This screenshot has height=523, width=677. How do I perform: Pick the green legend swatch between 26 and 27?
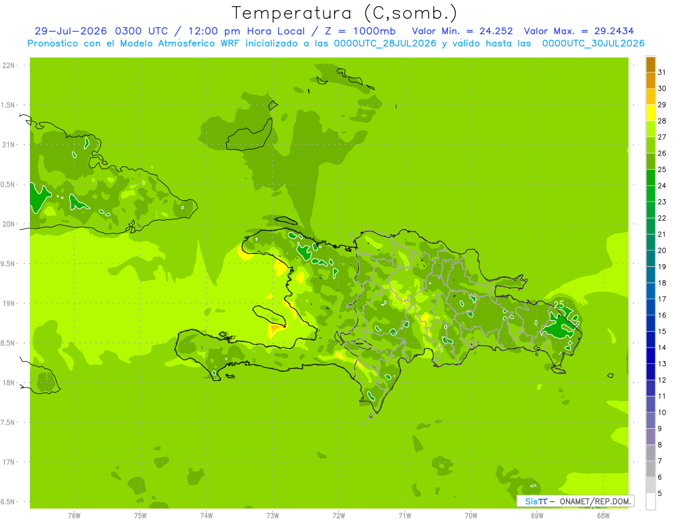point(650,145)
